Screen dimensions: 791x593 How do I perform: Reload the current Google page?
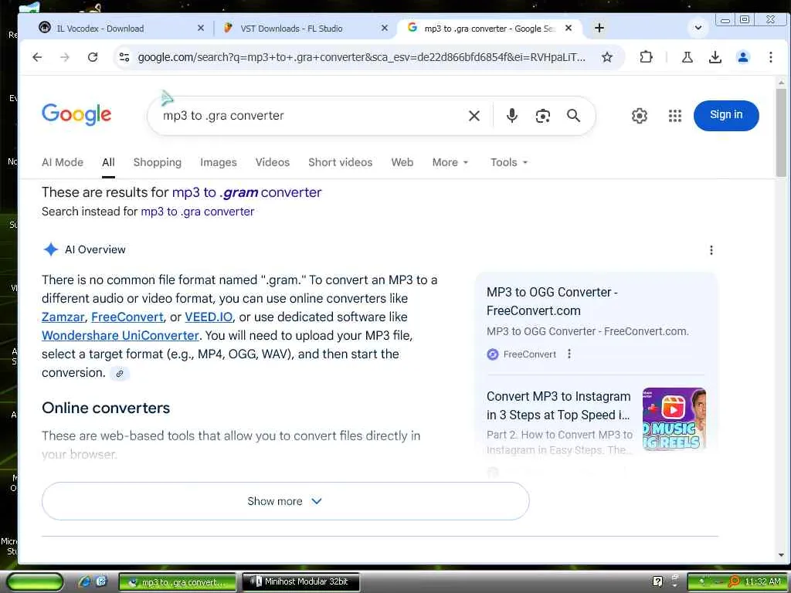click(93, 57)
